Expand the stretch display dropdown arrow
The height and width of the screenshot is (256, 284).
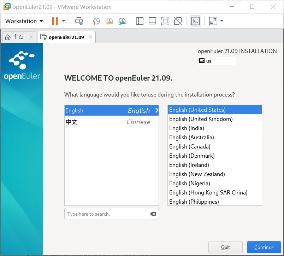(x=222, y=21)
